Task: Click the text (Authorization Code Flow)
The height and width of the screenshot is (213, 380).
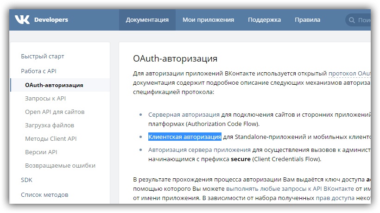Action: (222, 124)
